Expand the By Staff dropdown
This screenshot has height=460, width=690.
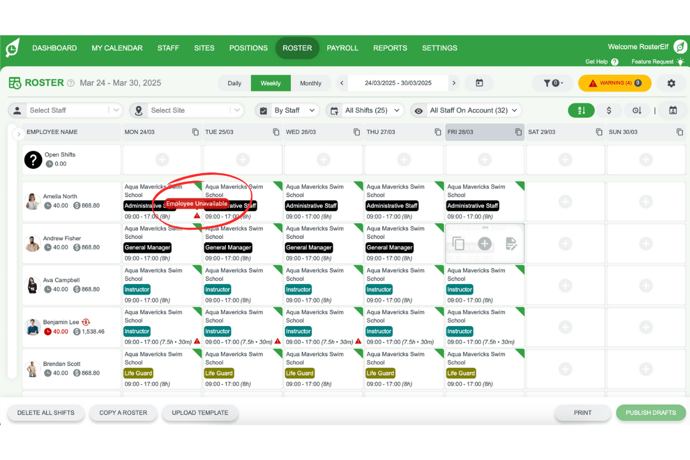click(287, 110)
